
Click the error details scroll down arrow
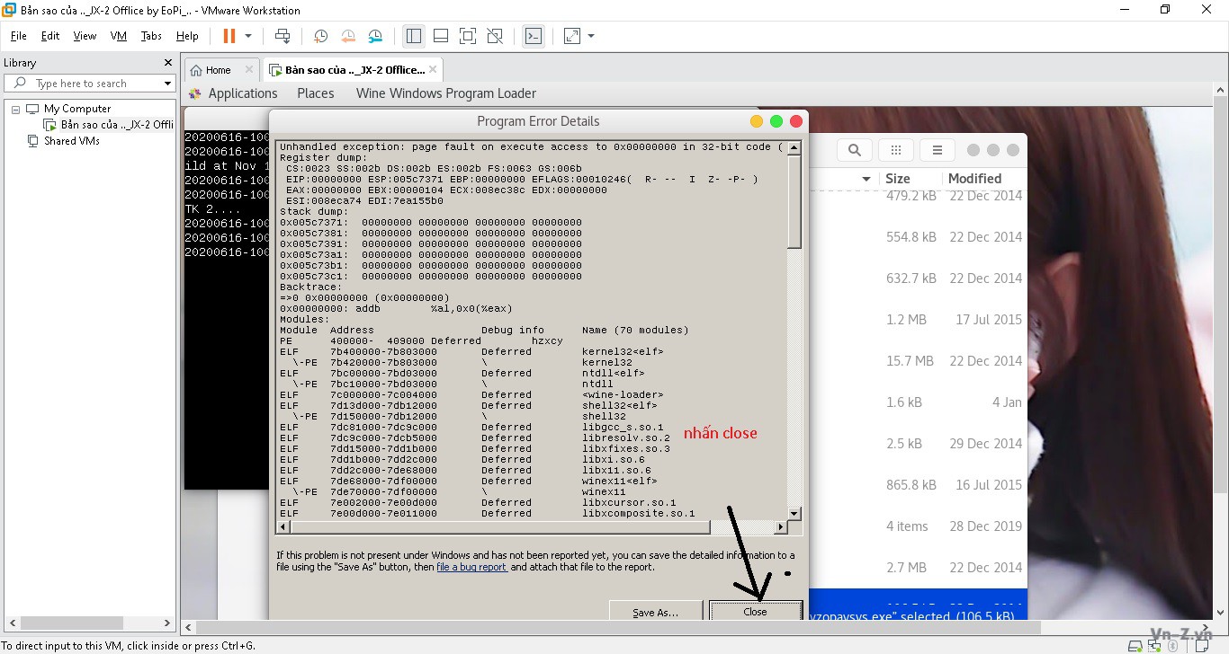(794, 514)
